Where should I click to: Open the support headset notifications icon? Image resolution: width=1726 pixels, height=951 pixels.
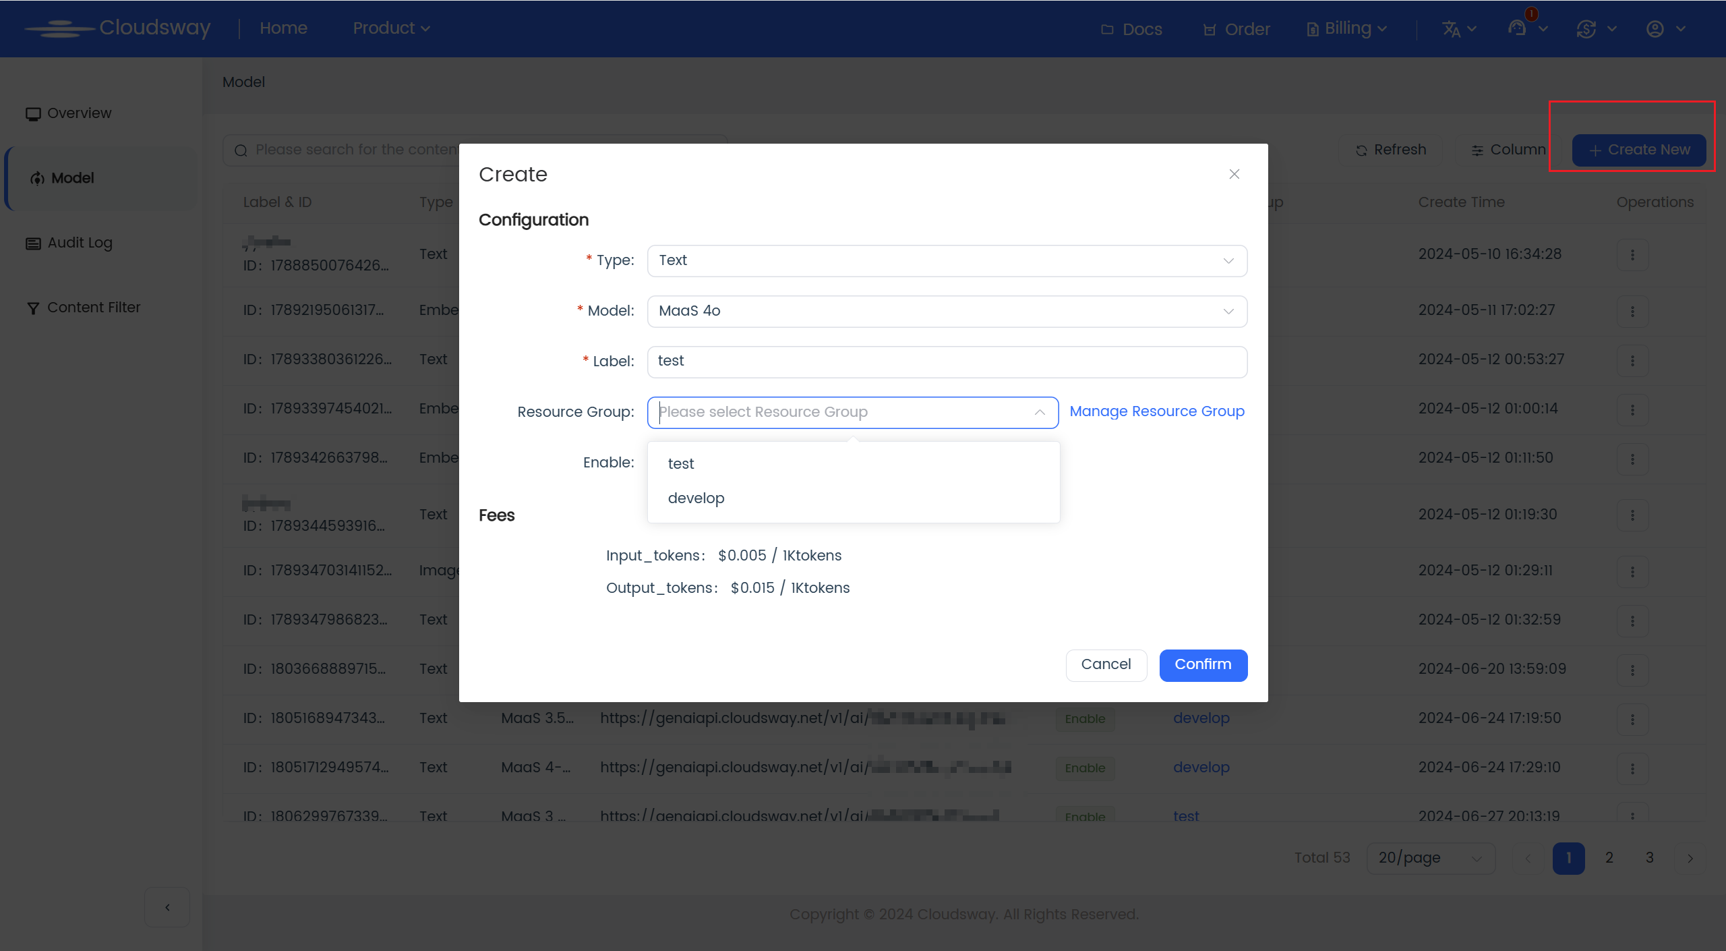[x=1517, y=28]
